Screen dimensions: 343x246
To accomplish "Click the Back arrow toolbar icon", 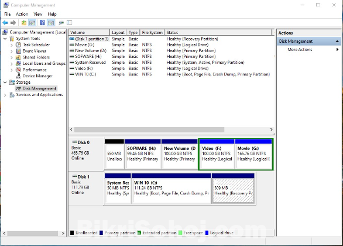I will pyautogui.click(x=5, y=22).
